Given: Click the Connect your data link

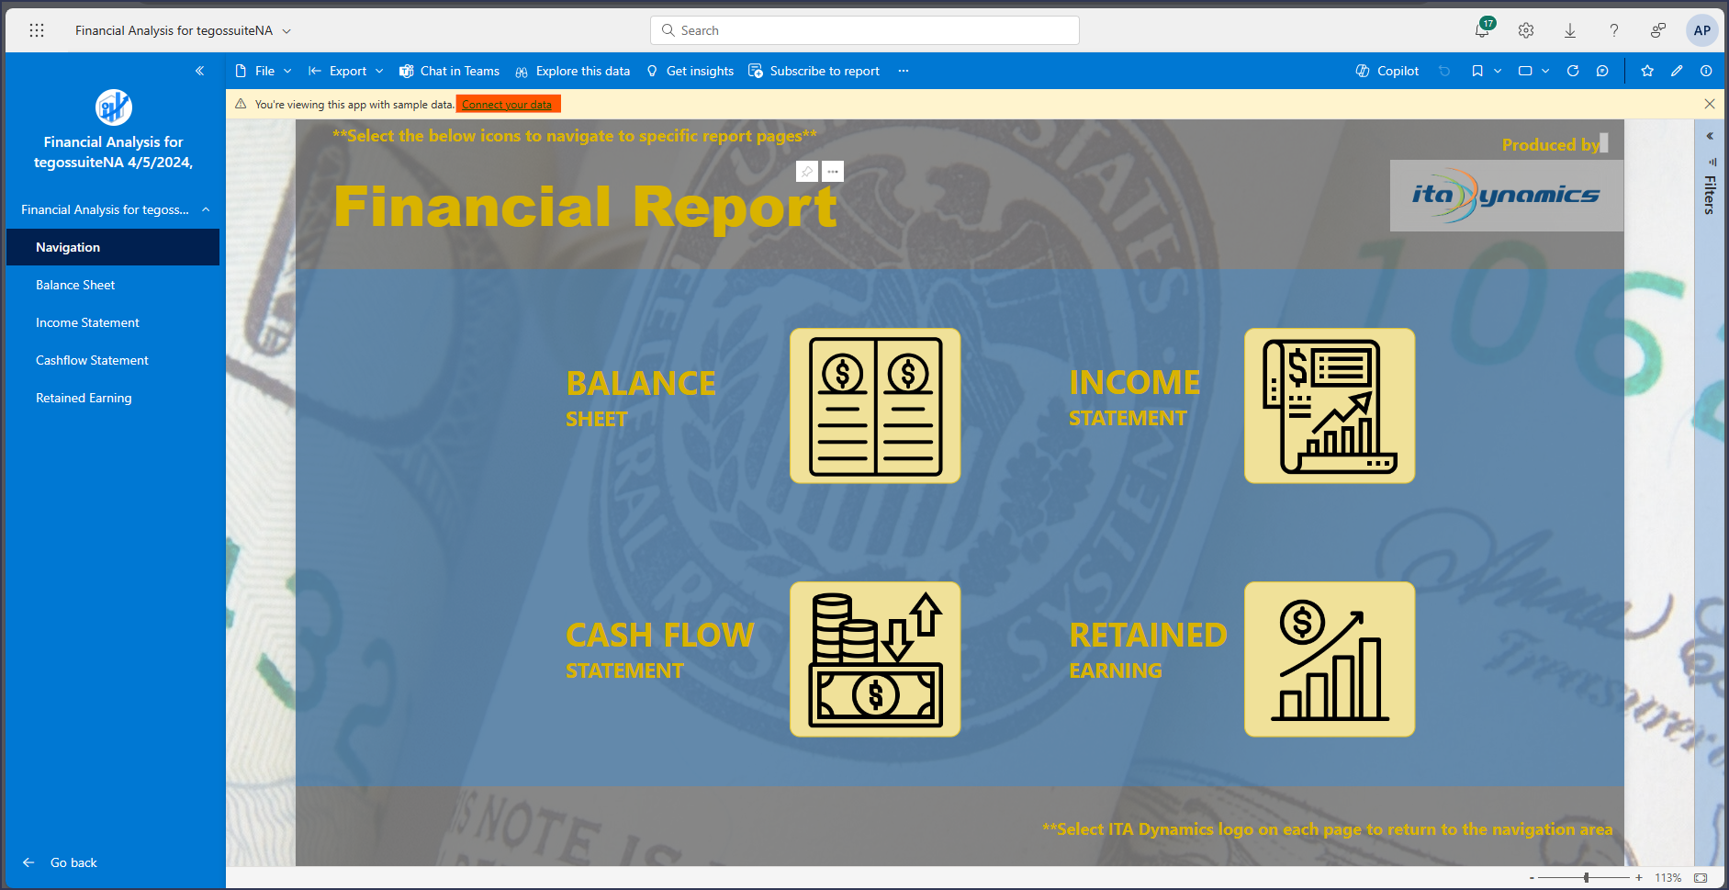Looking at the screenshot, I should pos(507,105).
